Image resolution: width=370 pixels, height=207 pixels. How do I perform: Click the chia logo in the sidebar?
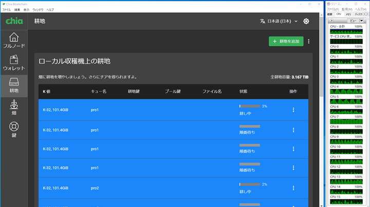pyautogui.click(x=14, y=21)
